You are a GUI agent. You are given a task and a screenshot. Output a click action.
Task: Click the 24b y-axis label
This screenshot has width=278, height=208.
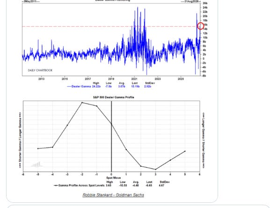pos(205,7)
